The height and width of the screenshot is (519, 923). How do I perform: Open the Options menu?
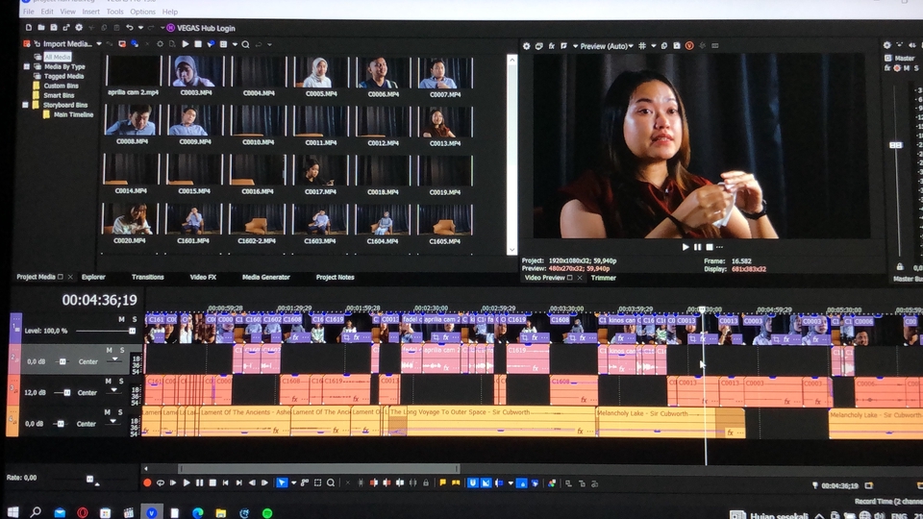click(x=142, y=12)
